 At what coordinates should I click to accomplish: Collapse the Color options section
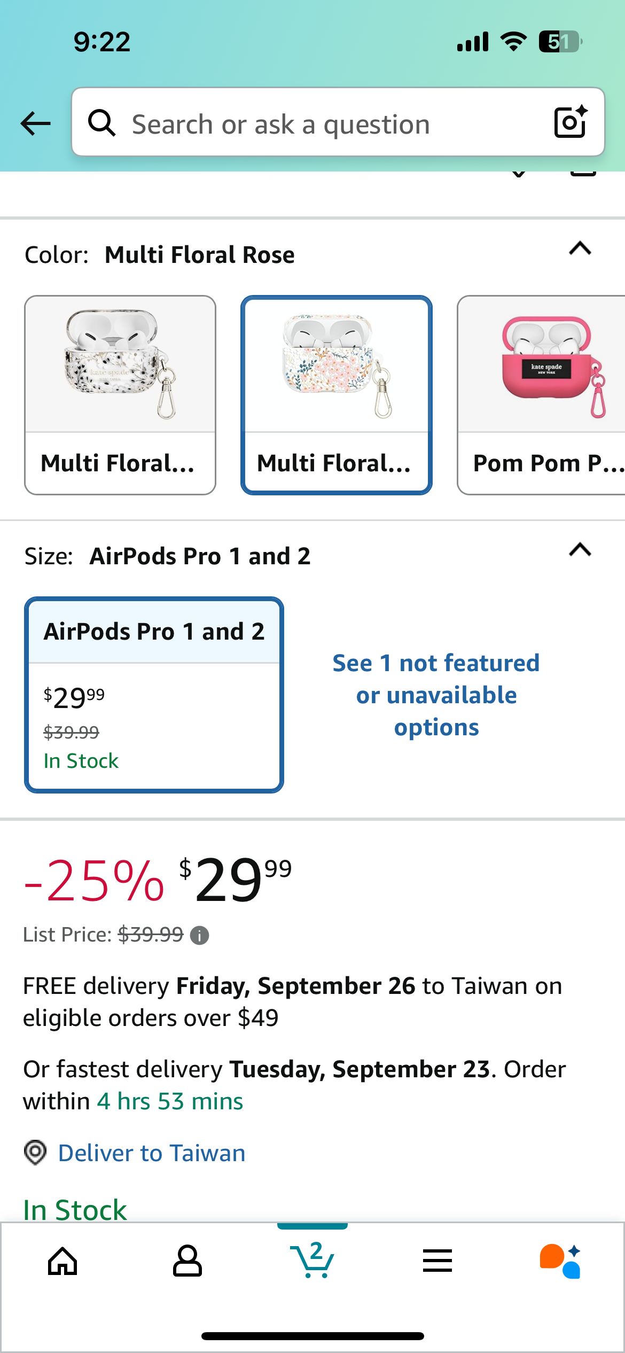point(580,249)
